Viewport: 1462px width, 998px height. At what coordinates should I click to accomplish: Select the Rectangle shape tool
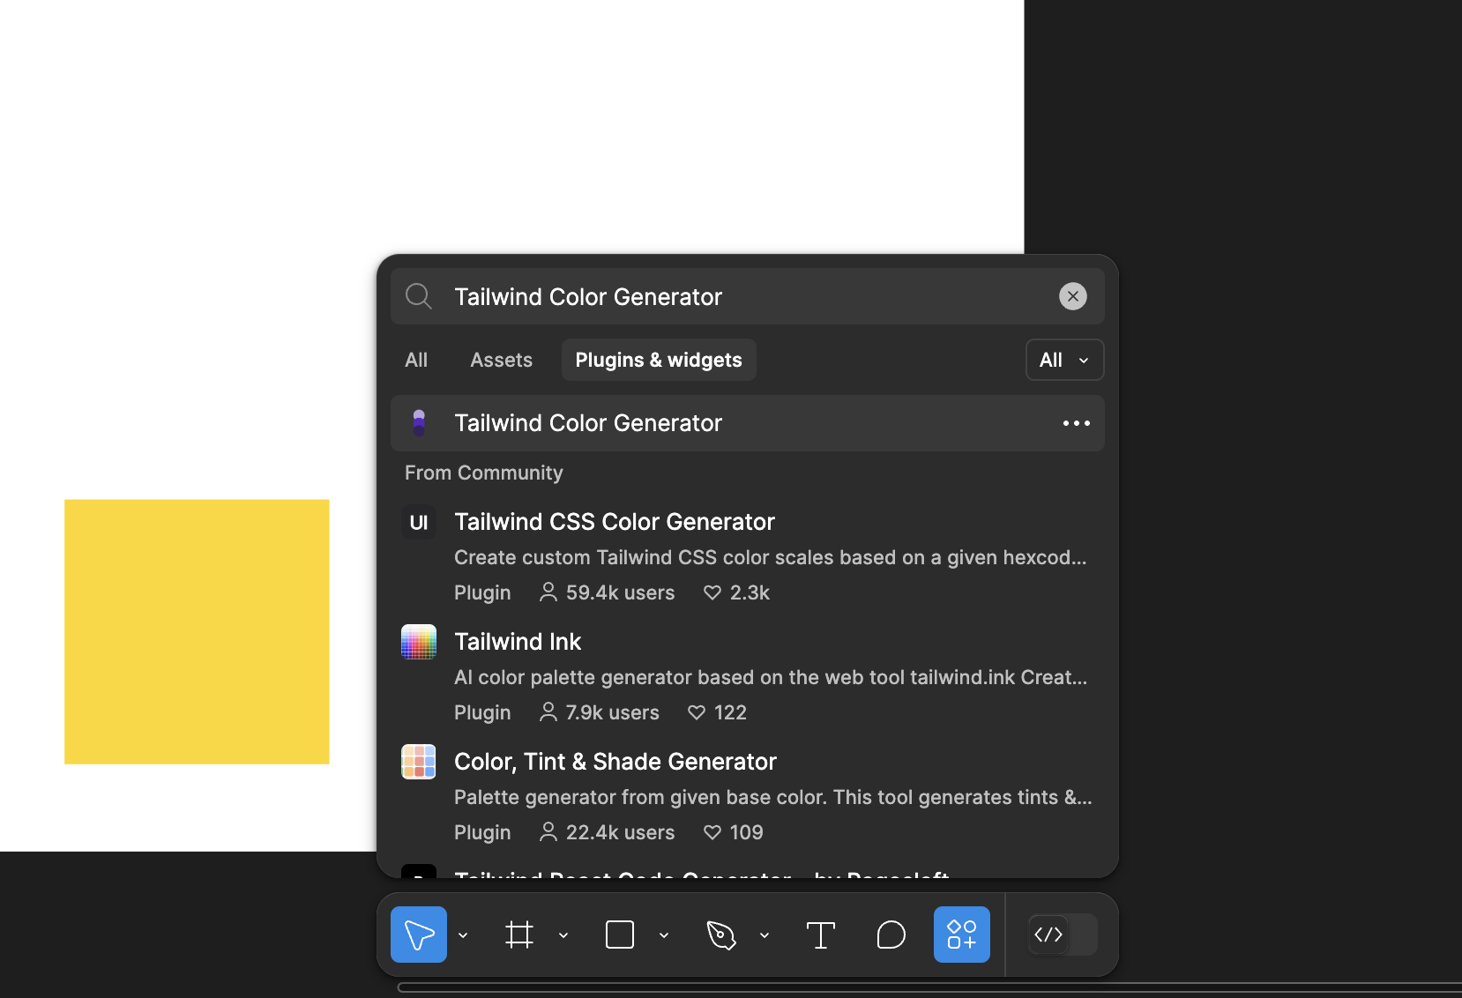[620, 935]
